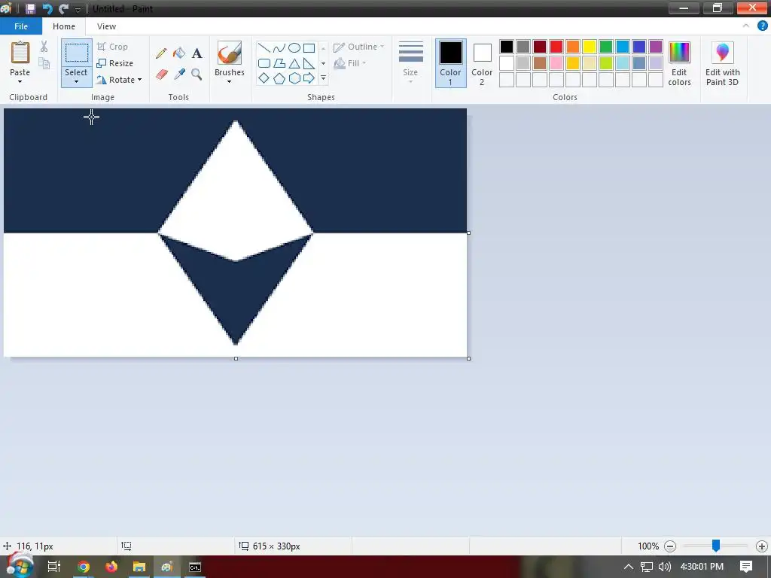Expand the Shapes gallery more arrow
Viewport: 771px width, 578px height.
point(323,78)
